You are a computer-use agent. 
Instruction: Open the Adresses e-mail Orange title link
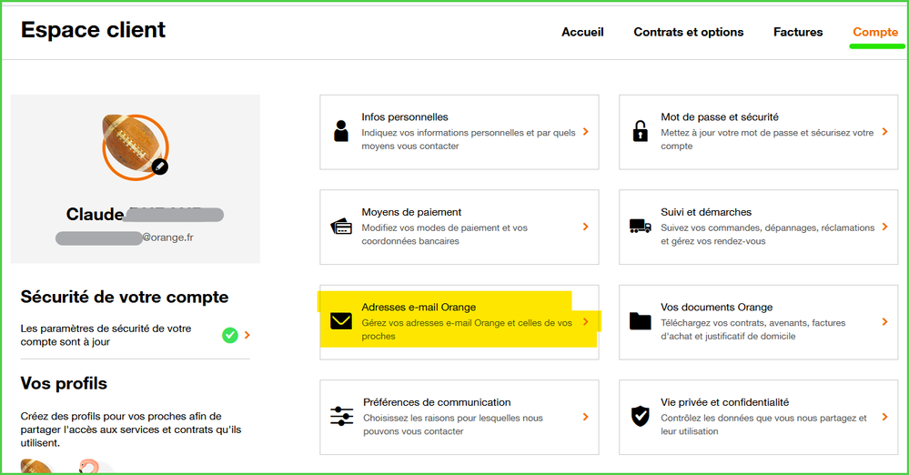tap(419, 308)
